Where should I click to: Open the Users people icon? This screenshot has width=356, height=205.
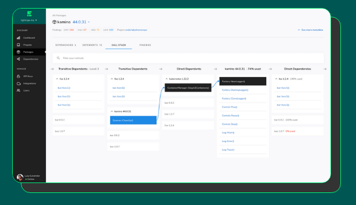[x=19, y=90]
